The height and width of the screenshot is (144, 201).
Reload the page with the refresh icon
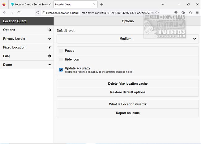[x=19, y=13]
